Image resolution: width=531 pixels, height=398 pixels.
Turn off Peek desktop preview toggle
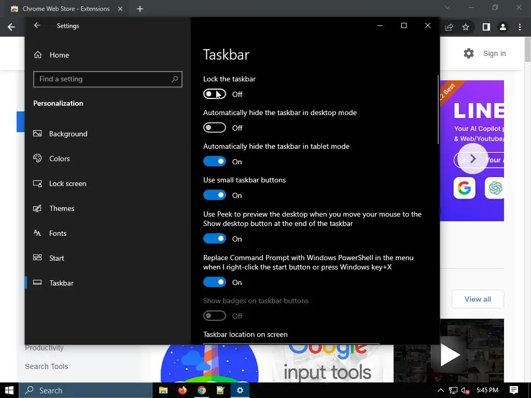pyautogui.click(x=214, y=238)
